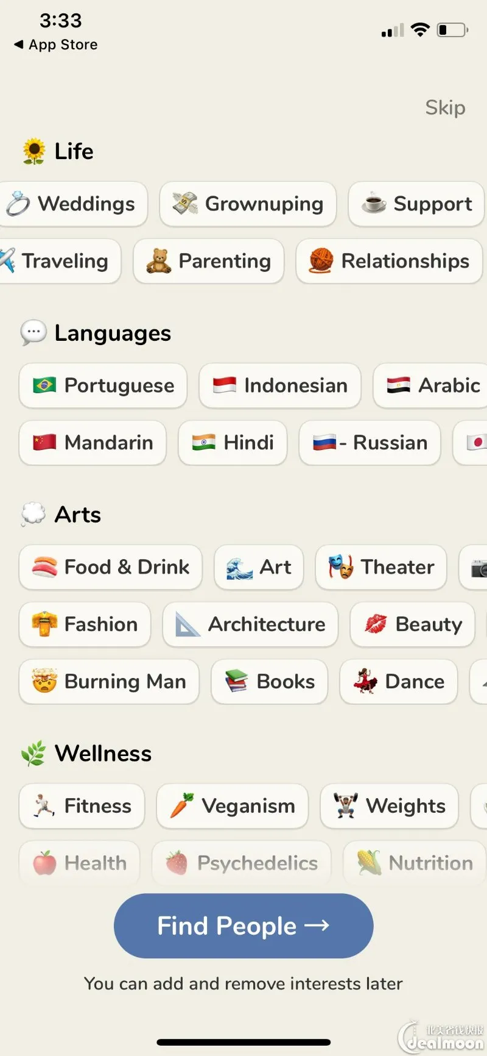This screenshot has width=487, height=1056.
Task: Select the Mandarin language chip
Action: pos(93,443)
